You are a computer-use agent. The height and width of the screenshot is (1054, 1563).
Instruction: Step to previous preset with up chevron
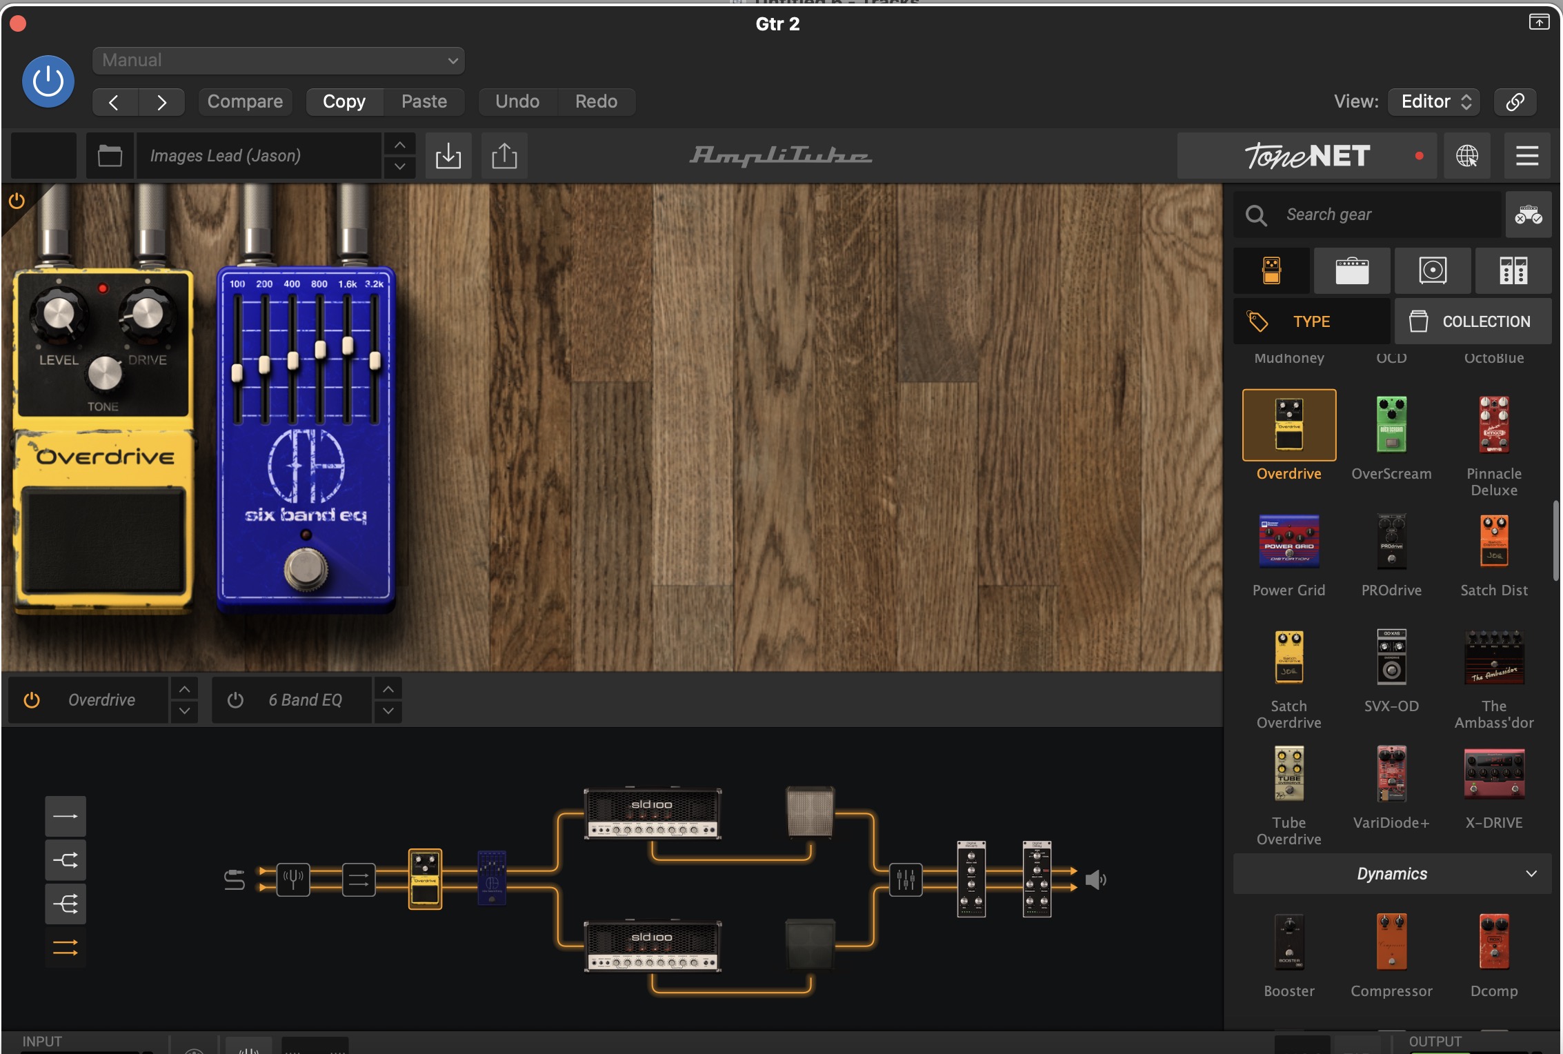point(399,145)
